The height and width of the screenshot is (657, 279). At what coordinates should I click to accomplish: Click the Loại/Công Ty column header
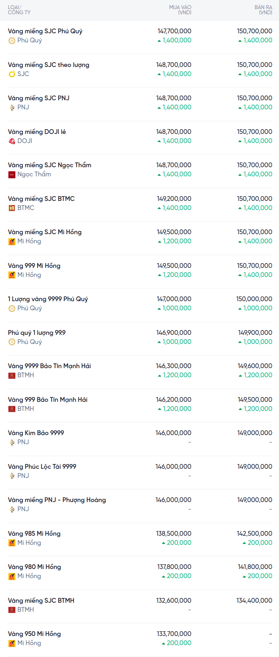pyautogui.click(x=19, y=10)
